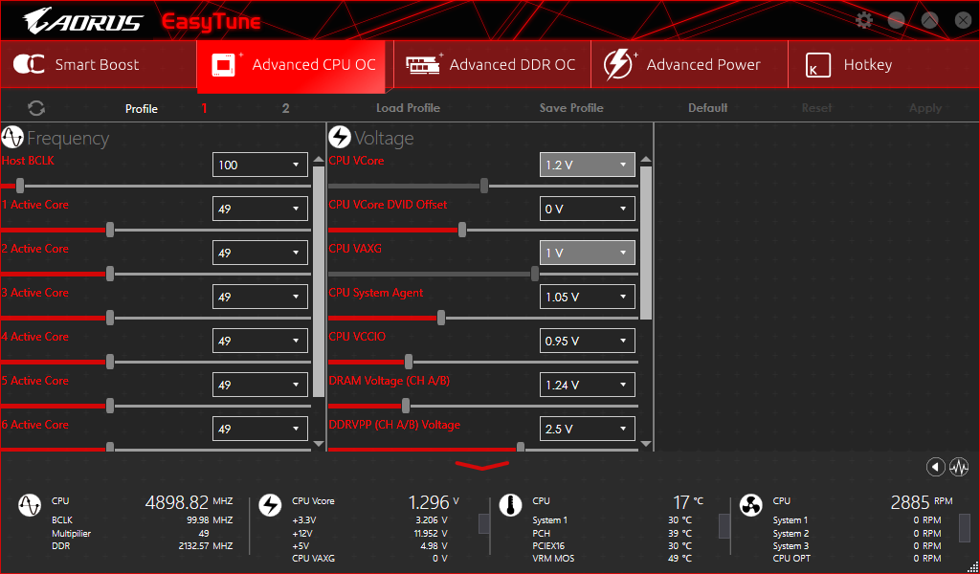This screenshot has height=574, width=980.
Task: Click the CPU Vcore monitor lightning icon
Action: point(270,505)
